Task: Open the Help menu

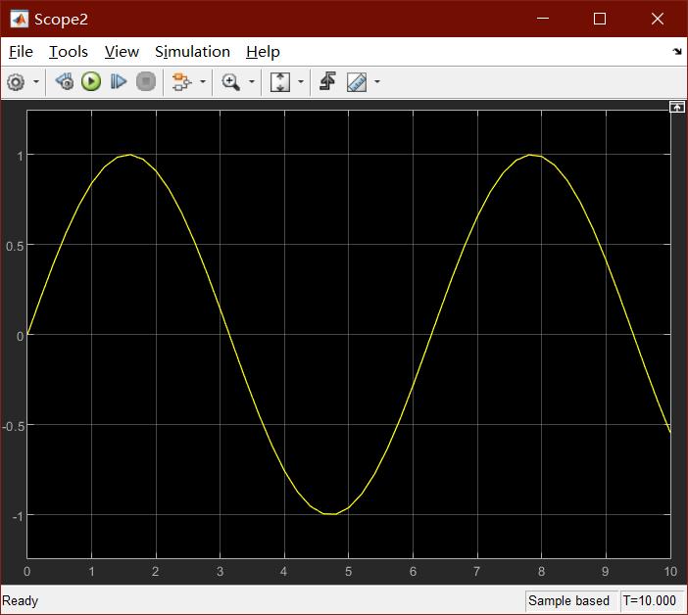Action: (x=263, y=52)
